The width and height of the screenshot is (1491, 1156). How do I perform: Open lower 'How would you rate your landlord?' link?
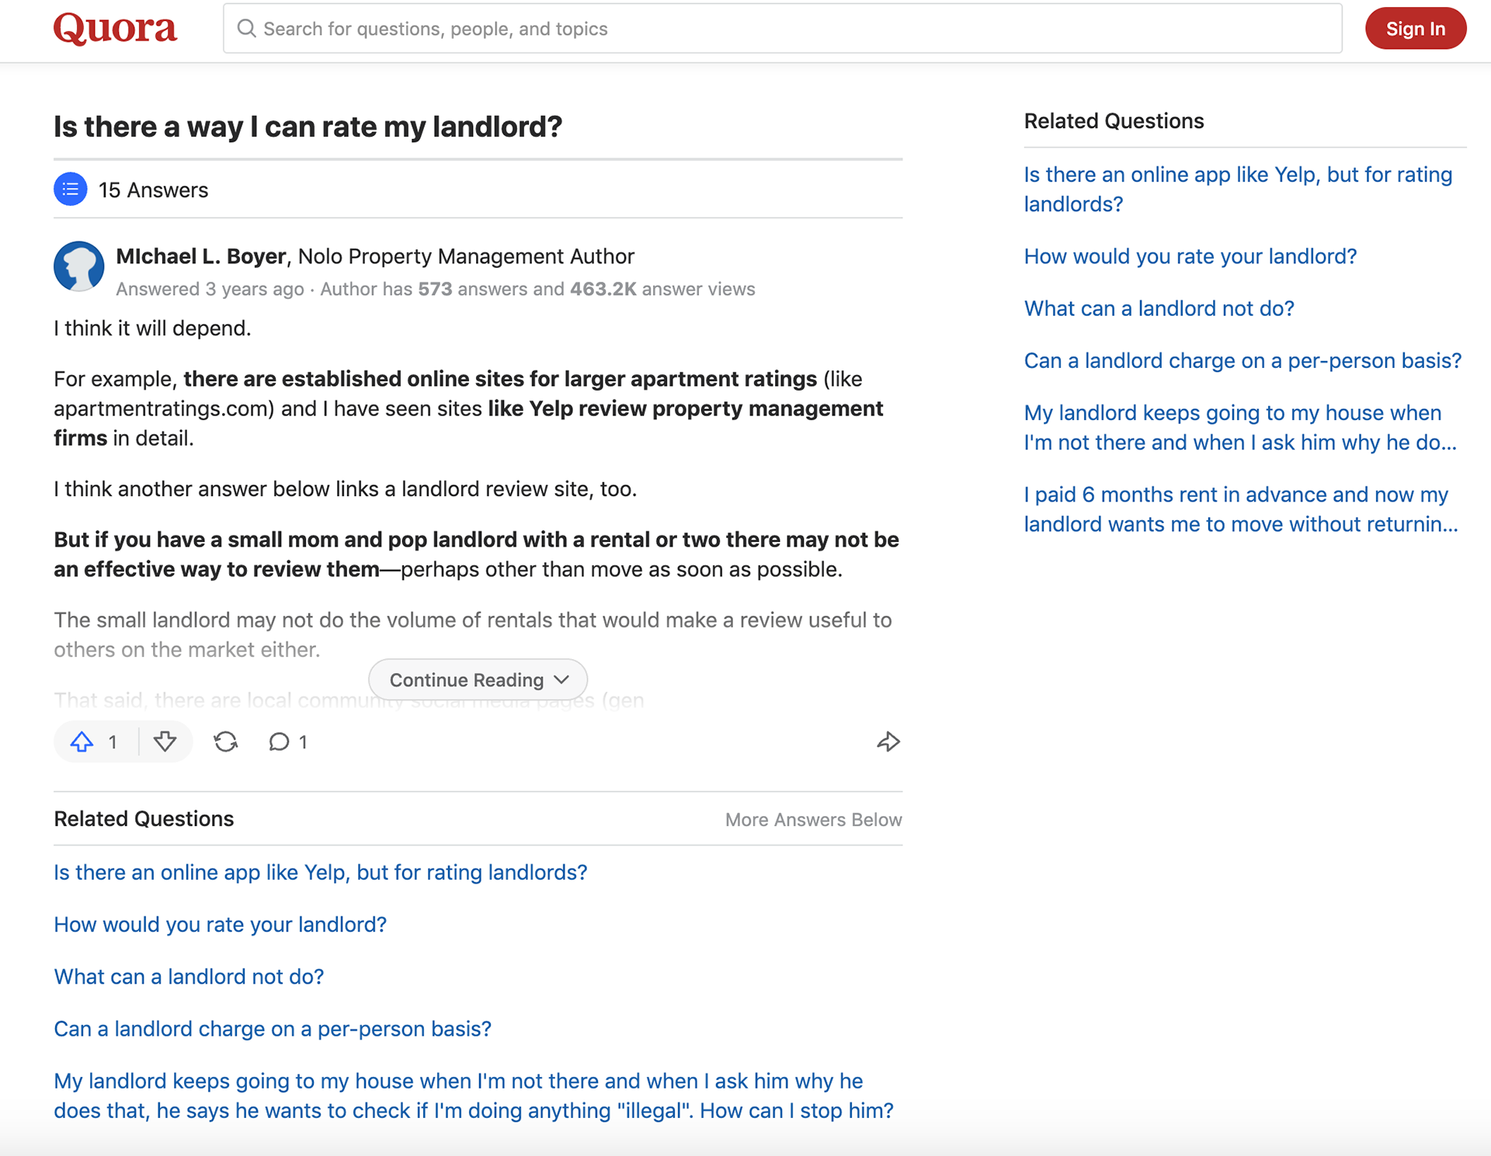pyautogui.click(x=220, y=925)
